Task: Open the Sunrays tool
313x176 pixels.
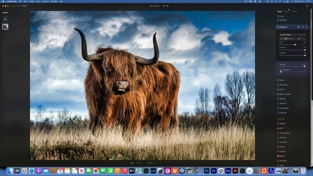Action: click(282, 137)
